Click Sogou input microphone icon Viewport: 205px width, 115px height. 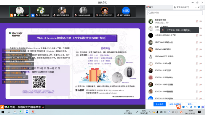191,107
